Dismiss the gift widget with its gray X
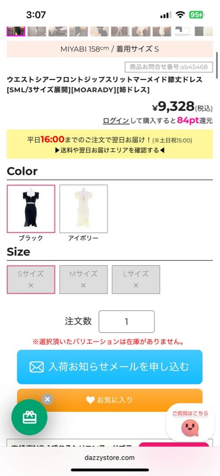220x476 pixels. [x=47, y=399]
